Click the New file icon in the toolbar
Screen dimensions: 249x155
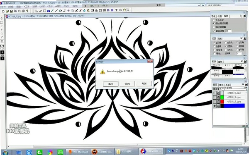point(3,11)
